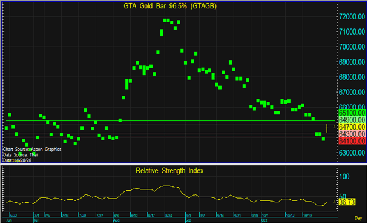Image resolution: width=368 pixels, height=224 pixels.
Task: Click the red 64100.00 level tag
Action: 352,141
